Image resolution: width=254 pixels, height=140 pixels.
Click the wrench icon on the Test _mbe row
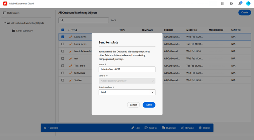(71, 66)
